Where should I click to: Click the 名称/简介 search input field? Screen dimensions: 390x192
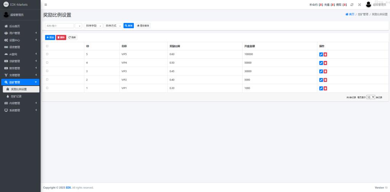(59, 26)
